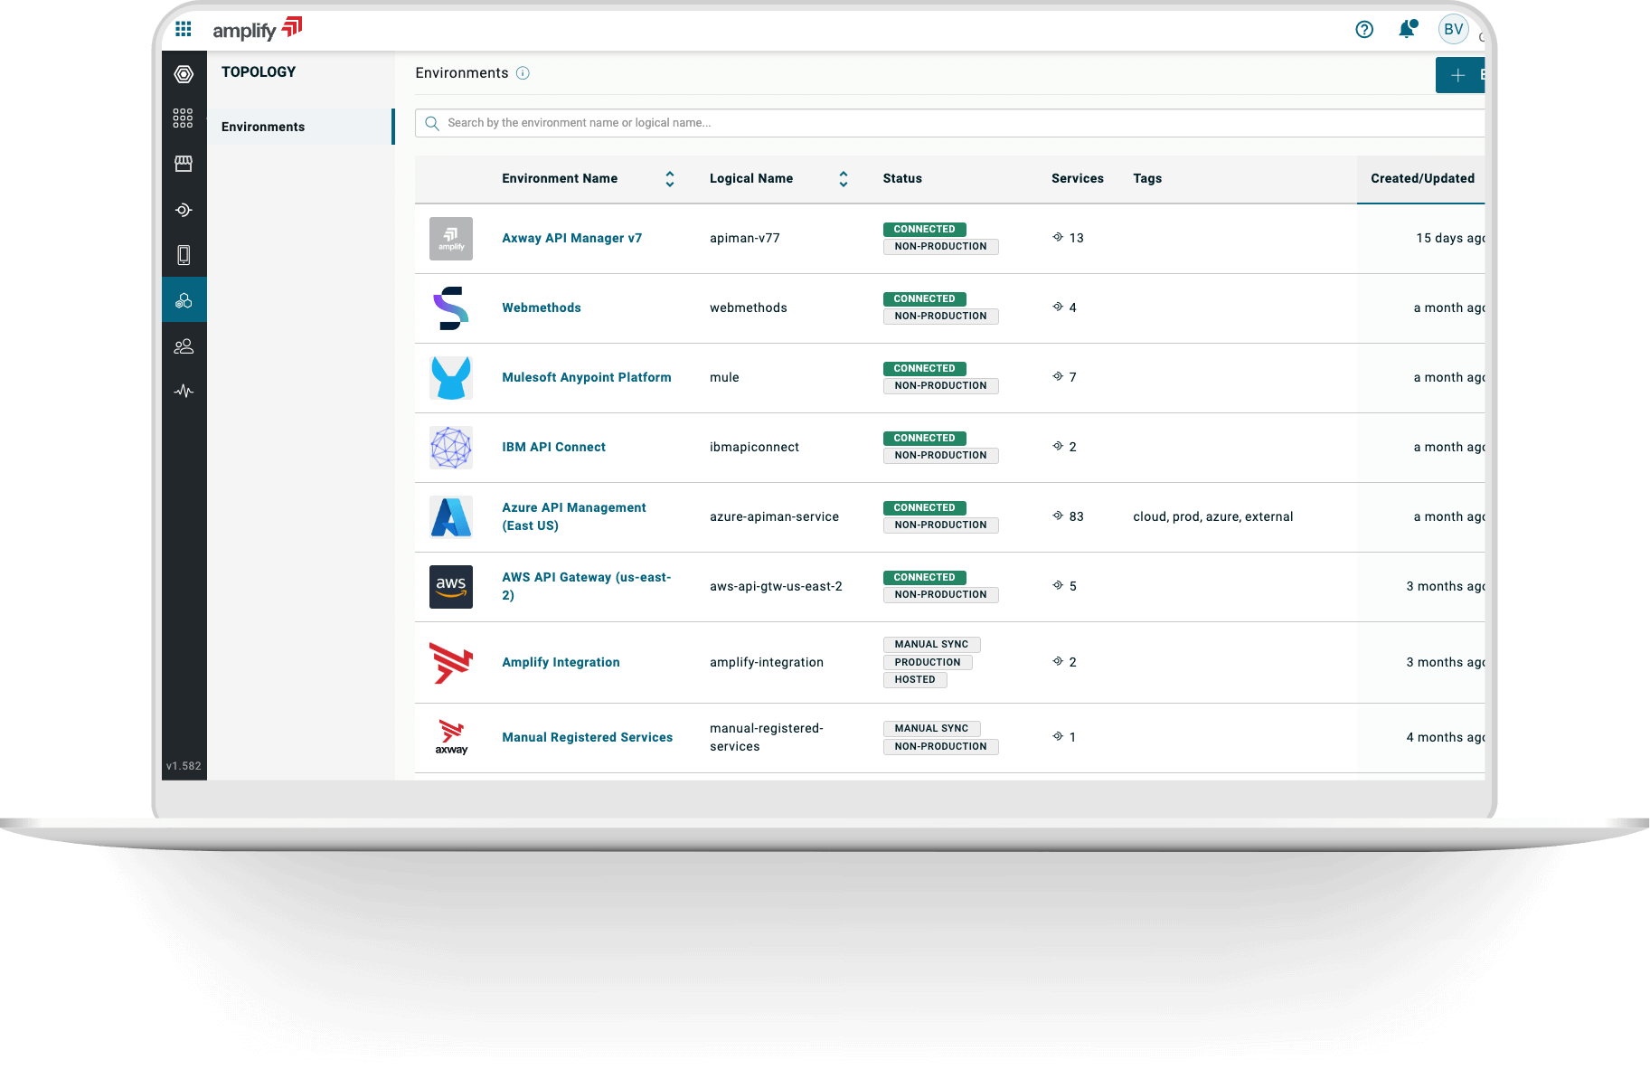The image size is (1650, 1069).
Task: Click the help question mark icon
Action: [x=1364, y=30]
